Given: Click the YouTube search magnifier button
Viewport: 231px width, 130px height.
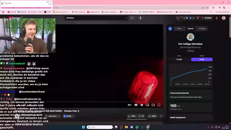Looking at the screenshot, I should [132, 18].
